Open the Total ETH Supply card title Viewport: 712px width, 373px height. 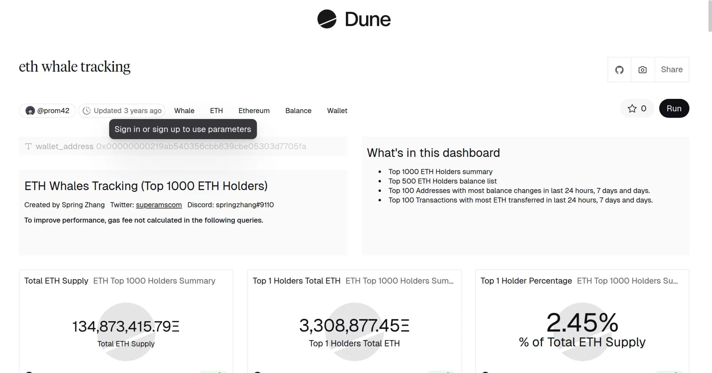[56, 281]
